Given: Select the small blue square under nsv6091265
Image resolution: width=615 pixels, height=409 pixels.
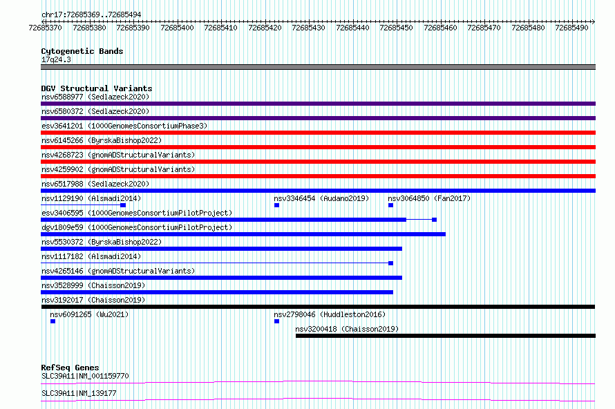Looking at the screenshot, I should point(53,321).
